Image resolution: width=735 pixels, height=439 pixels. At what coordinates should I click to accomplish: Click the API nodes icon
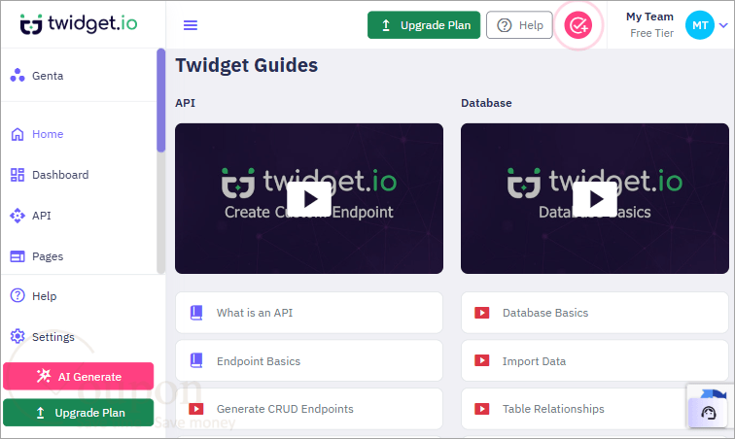(x=17, y=216)
